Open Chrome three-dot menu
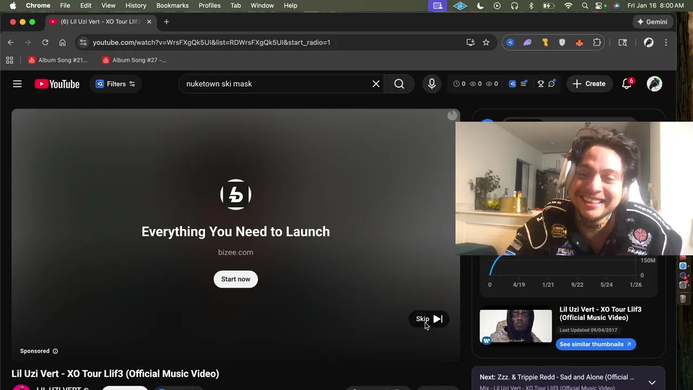The height and width of the screenshot is (390, 693). [666, 42]
